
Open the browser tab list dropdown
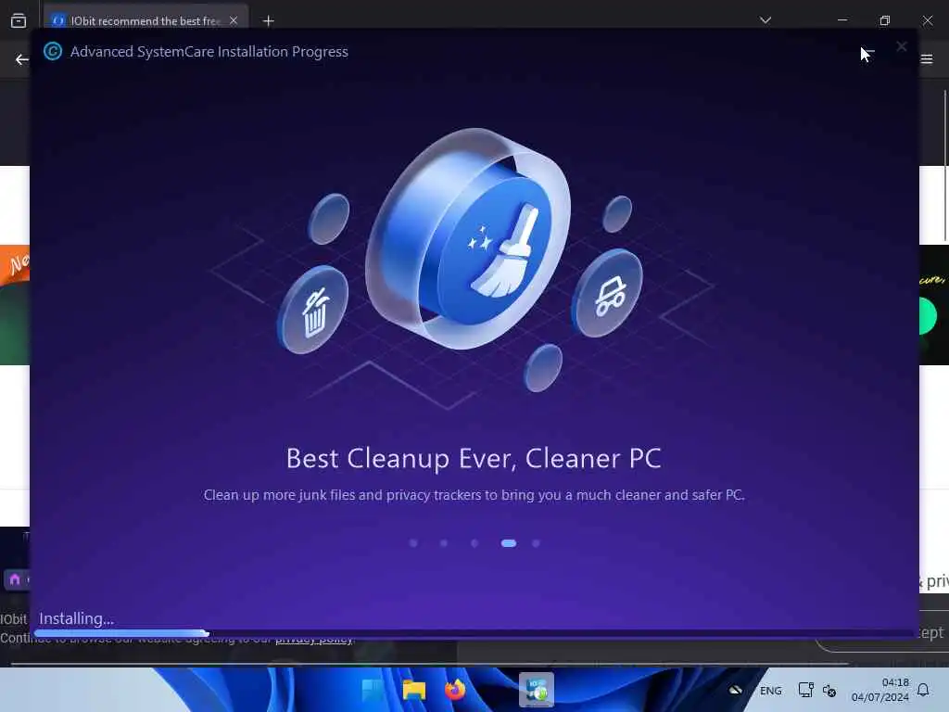[x=765, y=20]
